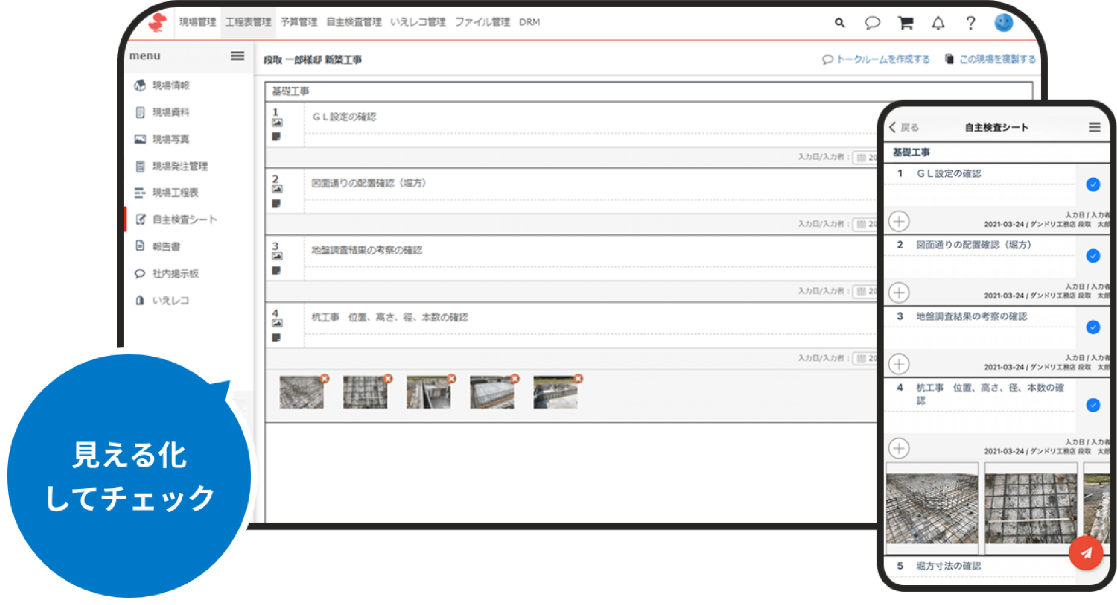Click the search magnifier icon in header
This screenshot has height=605, width=1117.
tap(839, 23)
